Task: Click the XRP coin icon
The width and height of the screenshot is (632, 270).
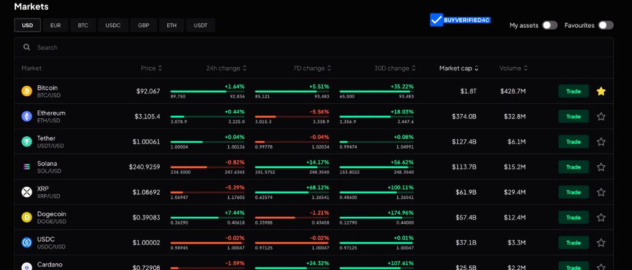Action: click(27, 192)
